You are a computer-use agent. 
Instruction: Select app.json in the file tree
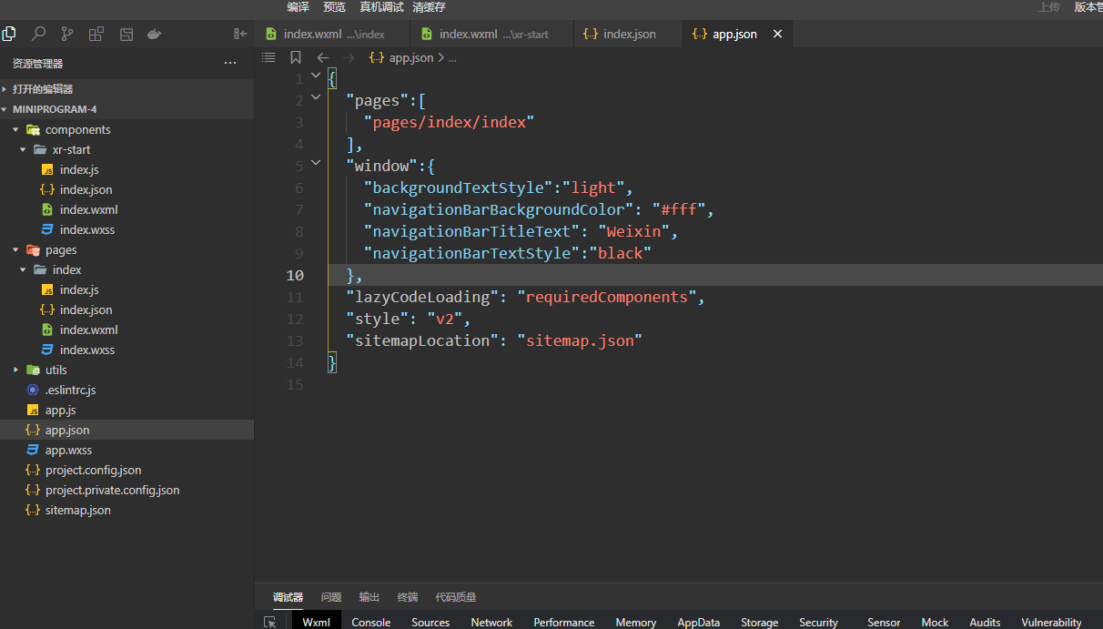127,430
